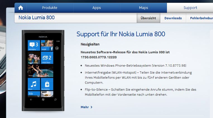
Task: Open the Maps section
Action: point(143,8)
